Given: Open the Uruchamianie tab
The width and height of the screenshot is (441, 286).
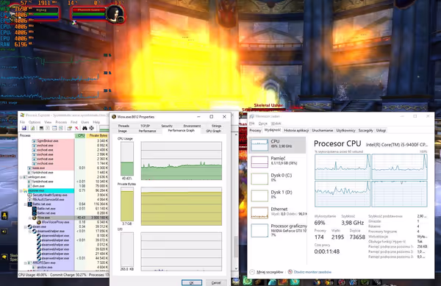Looking at the screenshot, I should [323, 130].
